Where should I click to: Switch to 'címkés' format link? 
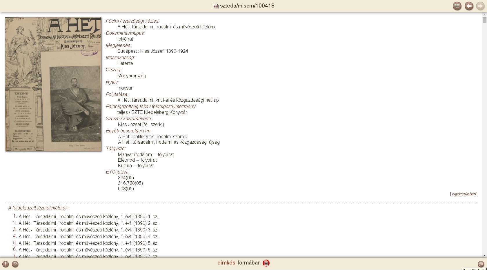[x=226, y=263]
